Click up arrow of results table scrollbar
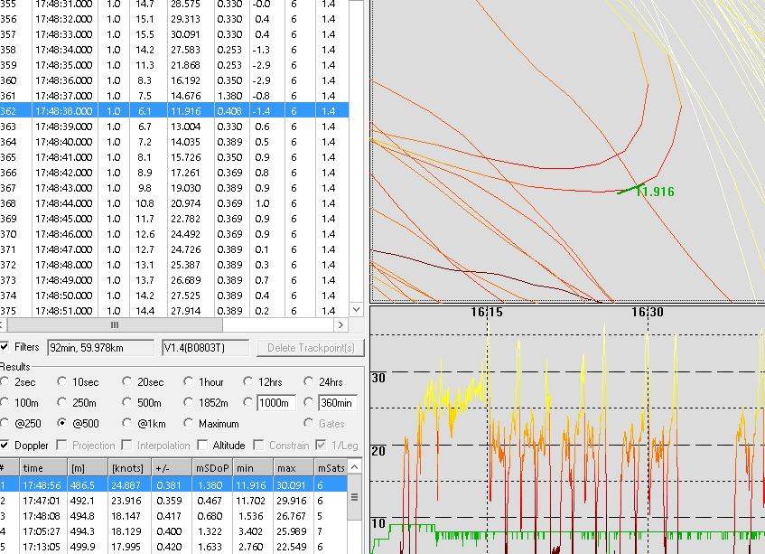 [x=355, y=467]
